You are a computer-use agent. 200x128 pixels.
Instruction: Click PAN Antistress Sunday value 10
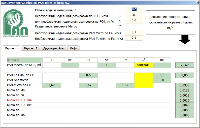[x=162, y=80]
